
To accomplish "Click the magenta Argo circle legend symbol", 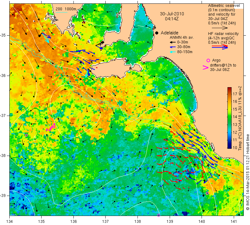I will click(208, 60).
